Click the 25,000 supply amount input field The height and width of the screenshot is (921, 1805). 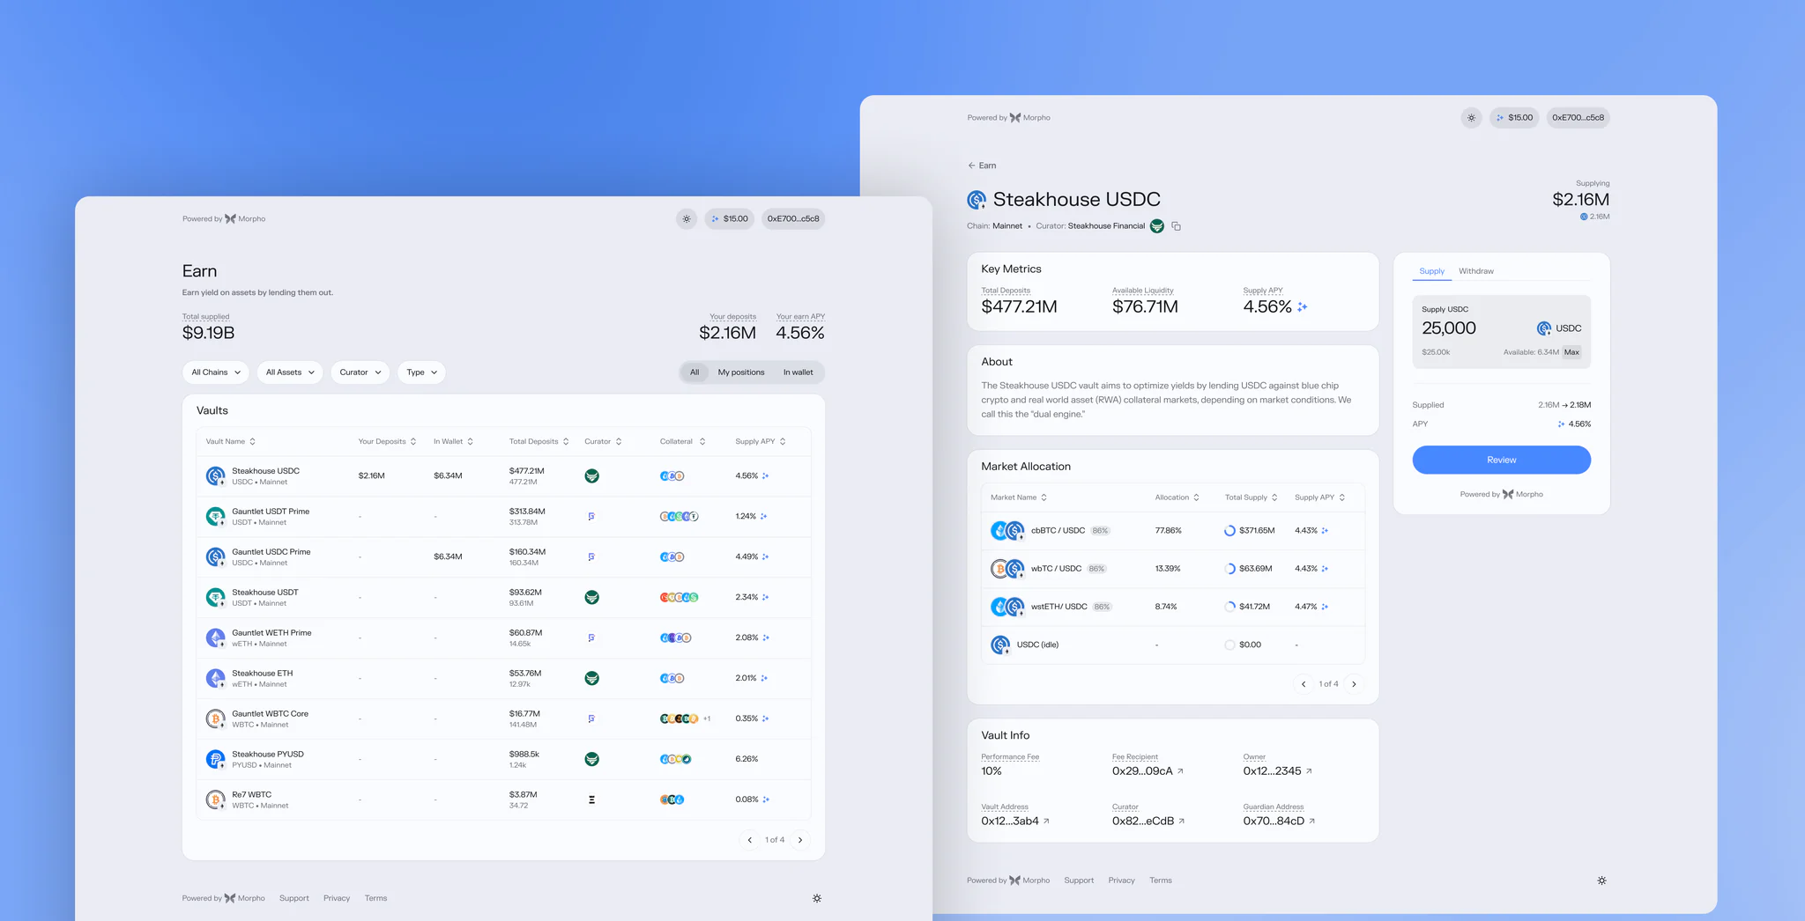coord(1449,328)
